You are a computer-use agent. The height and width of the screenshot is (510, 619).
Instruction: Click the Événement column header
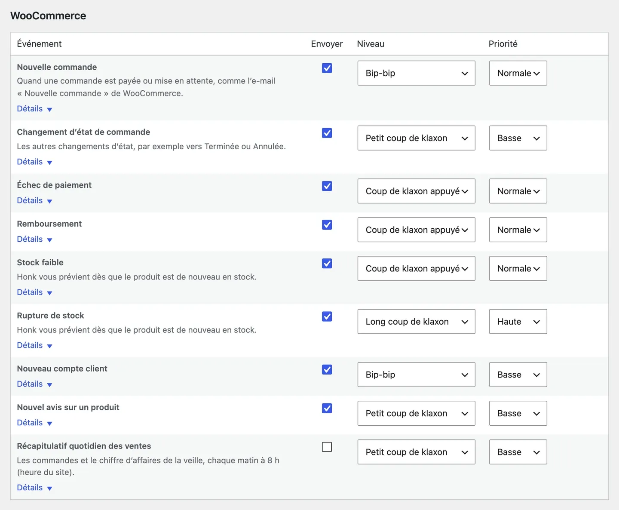[39, 44]
